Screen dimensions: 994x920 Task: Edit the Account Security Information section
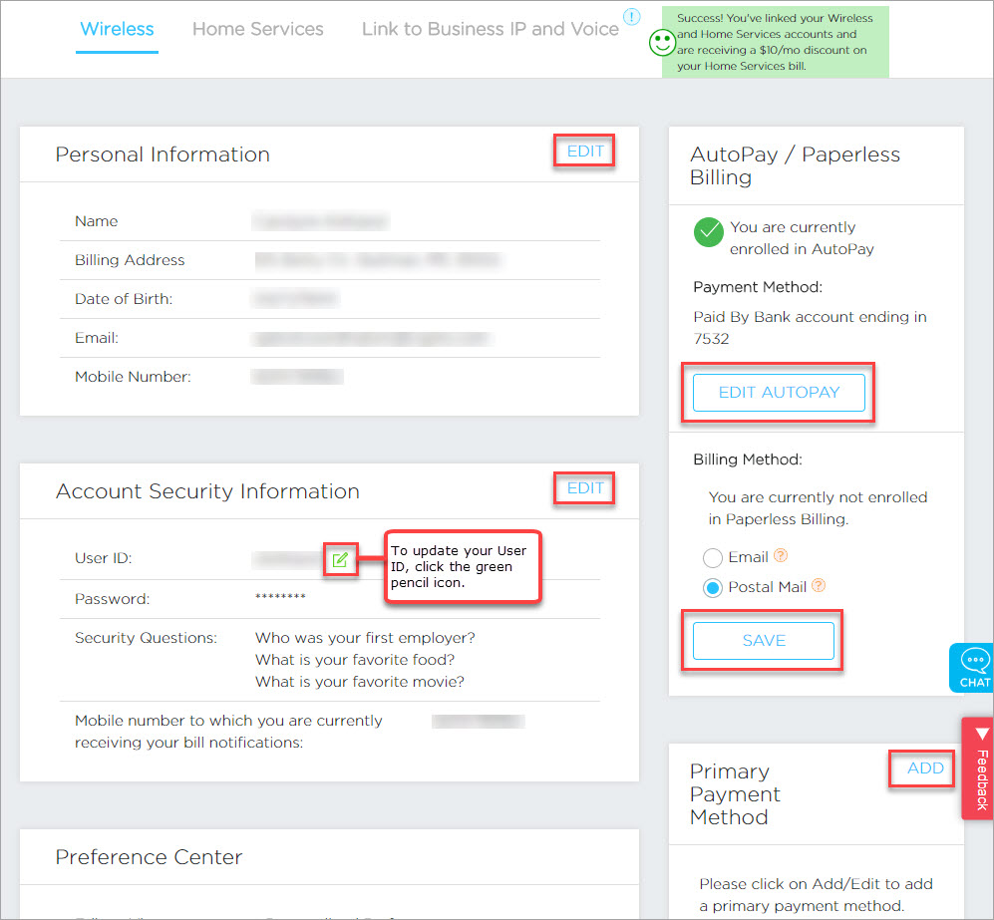585,488
